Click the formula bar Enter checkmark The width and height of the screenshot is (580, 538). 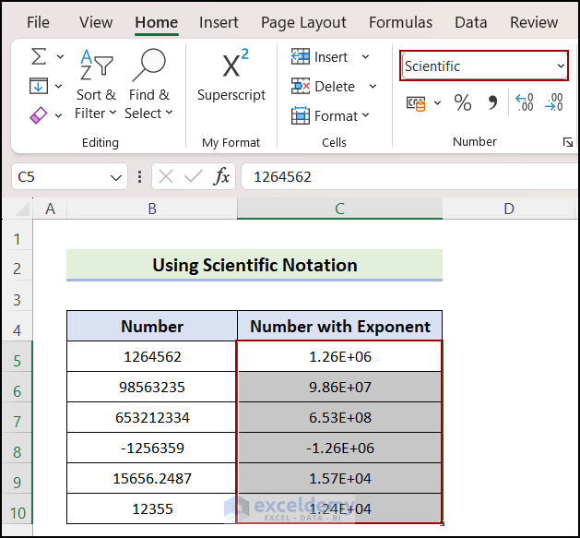[x=194, y=176]
